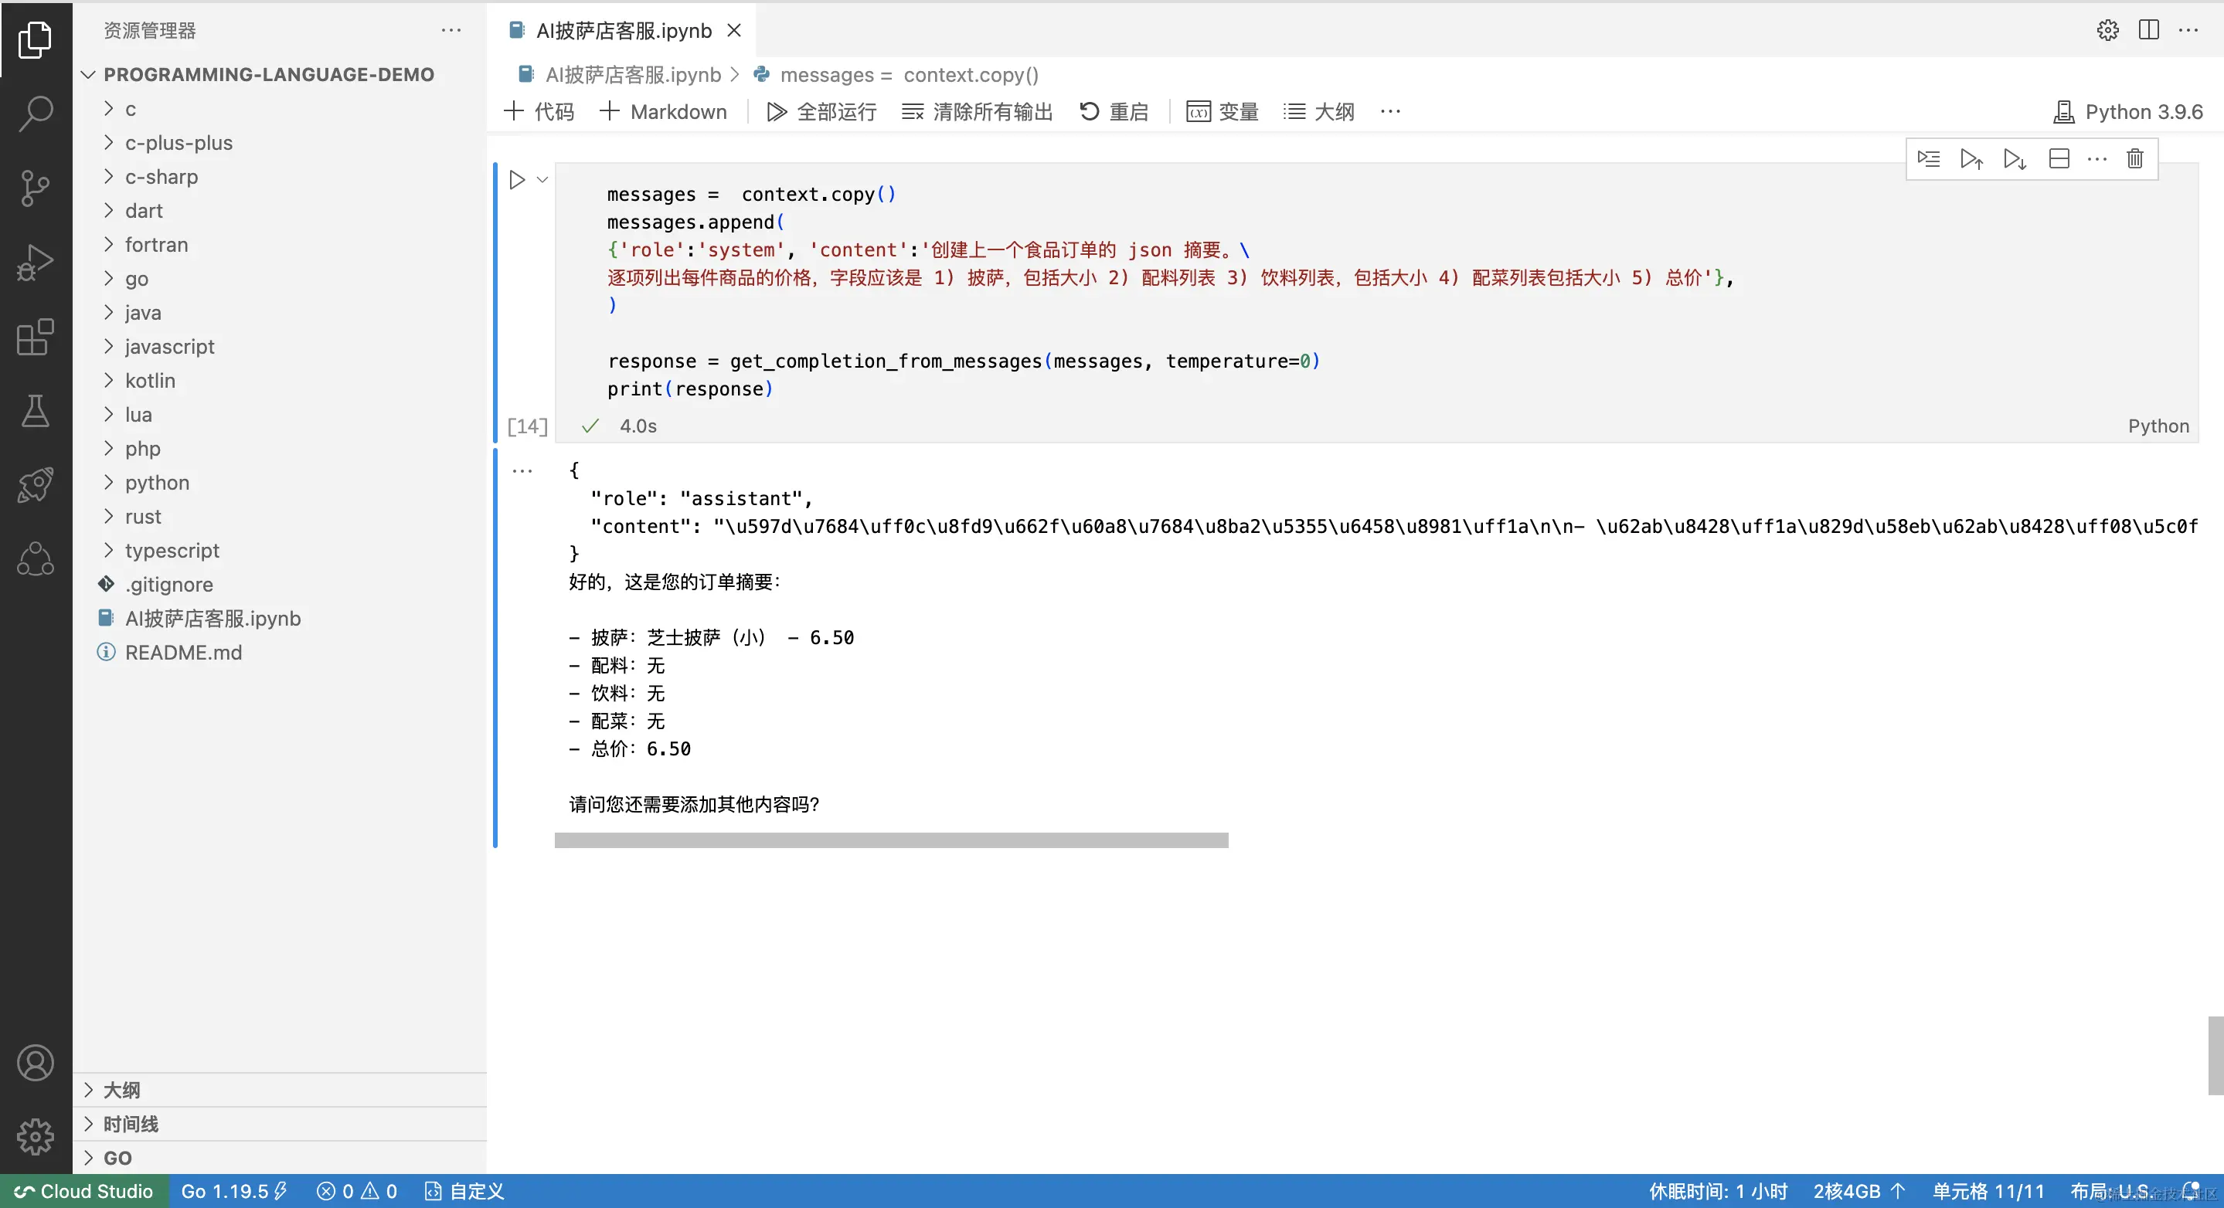Collapse the PROGRAMMING-LANGUAGE-DEMO root folder
2224x1208 pixels.
267,74
